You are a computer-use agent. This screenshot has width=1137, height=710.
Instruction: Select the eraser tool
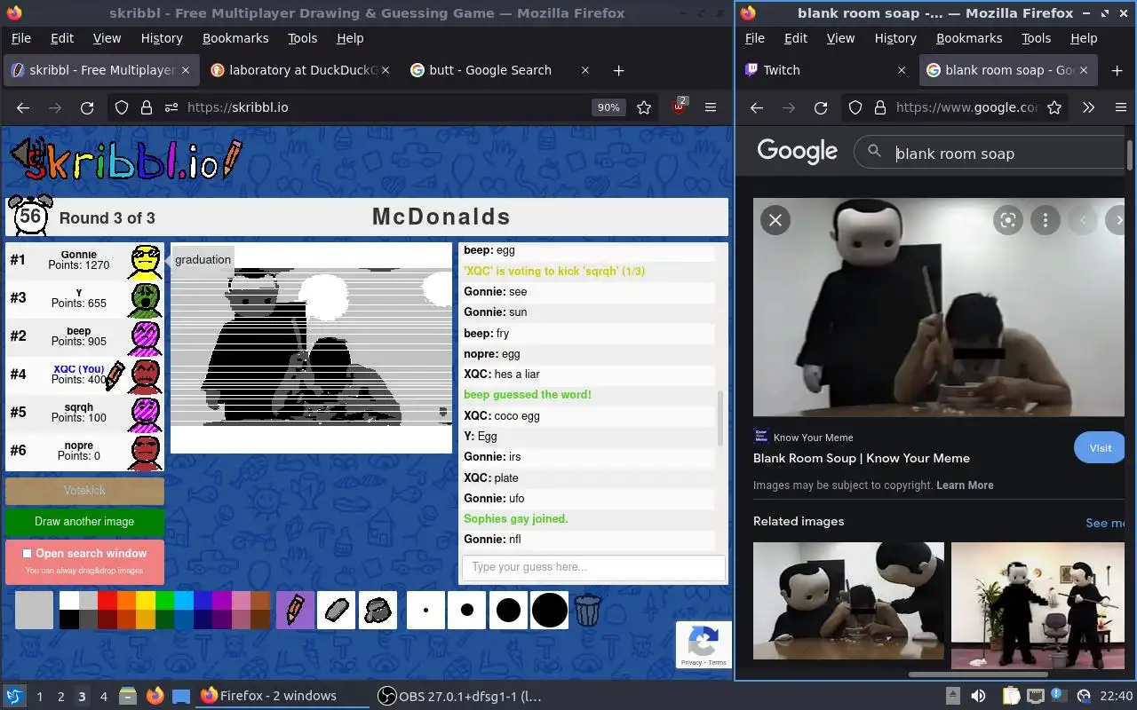click(x=336, y=611)
